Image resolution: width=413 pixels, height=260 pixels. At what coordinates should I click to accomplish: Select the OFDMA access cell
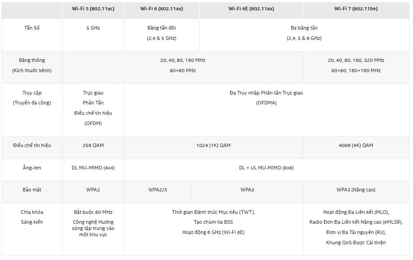coord(266,110)
